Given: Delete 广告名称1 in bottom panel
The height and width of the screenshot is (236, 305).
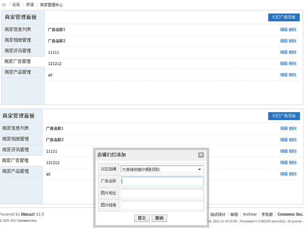Looking at the screenshot, I should pyautogui.click(x=293, y=128).
